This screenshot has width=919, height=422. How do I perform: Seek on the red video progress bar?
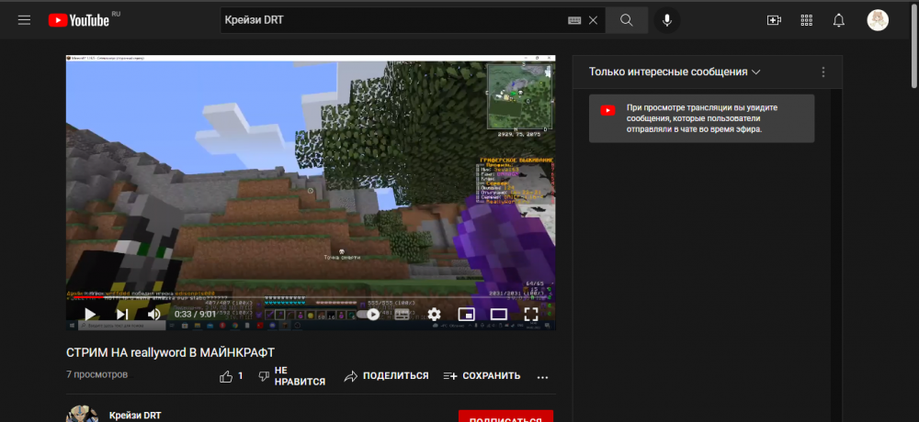(x=311, y=297)
